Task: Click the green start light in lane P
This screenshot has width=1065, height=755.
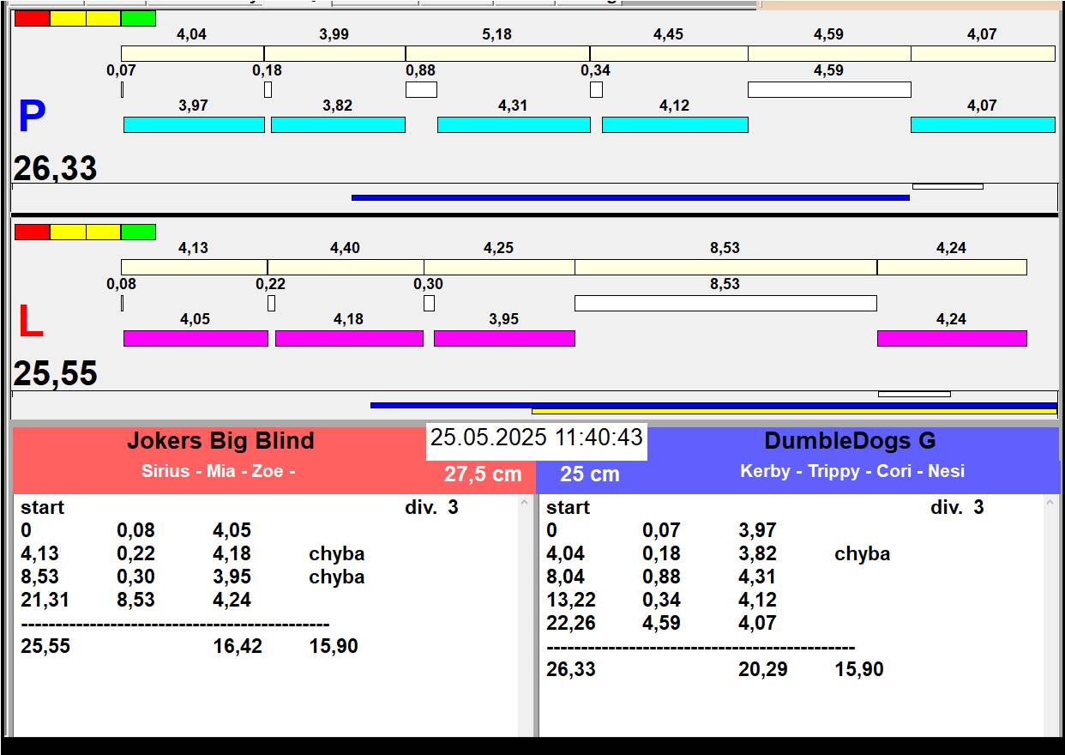Action: 138,18
